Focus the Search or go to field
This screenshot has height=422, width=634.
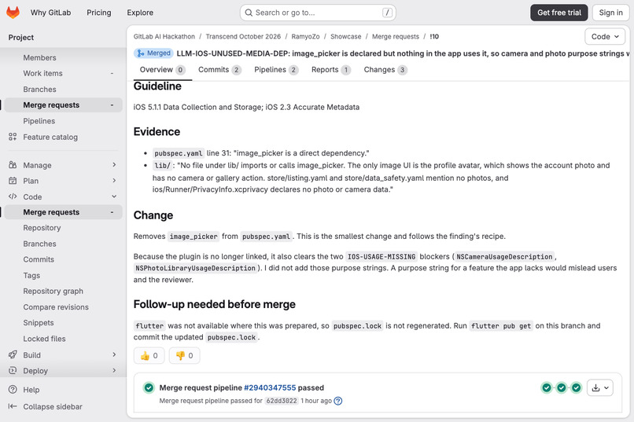pos(318,13)
